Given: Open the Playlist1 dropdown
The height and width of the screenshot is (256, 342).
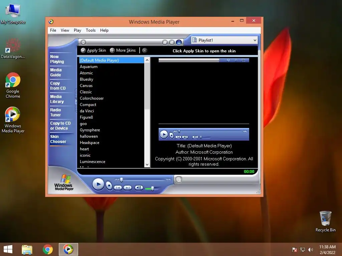Looking at the screenshot, I should point(224,40).
